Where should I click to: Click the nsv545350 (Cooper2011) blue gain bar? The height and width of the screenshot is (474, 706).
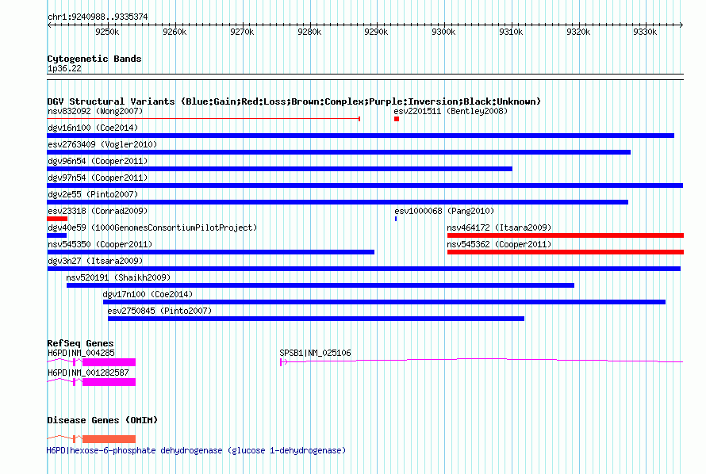pyautogui.click(x=211, y=252)
